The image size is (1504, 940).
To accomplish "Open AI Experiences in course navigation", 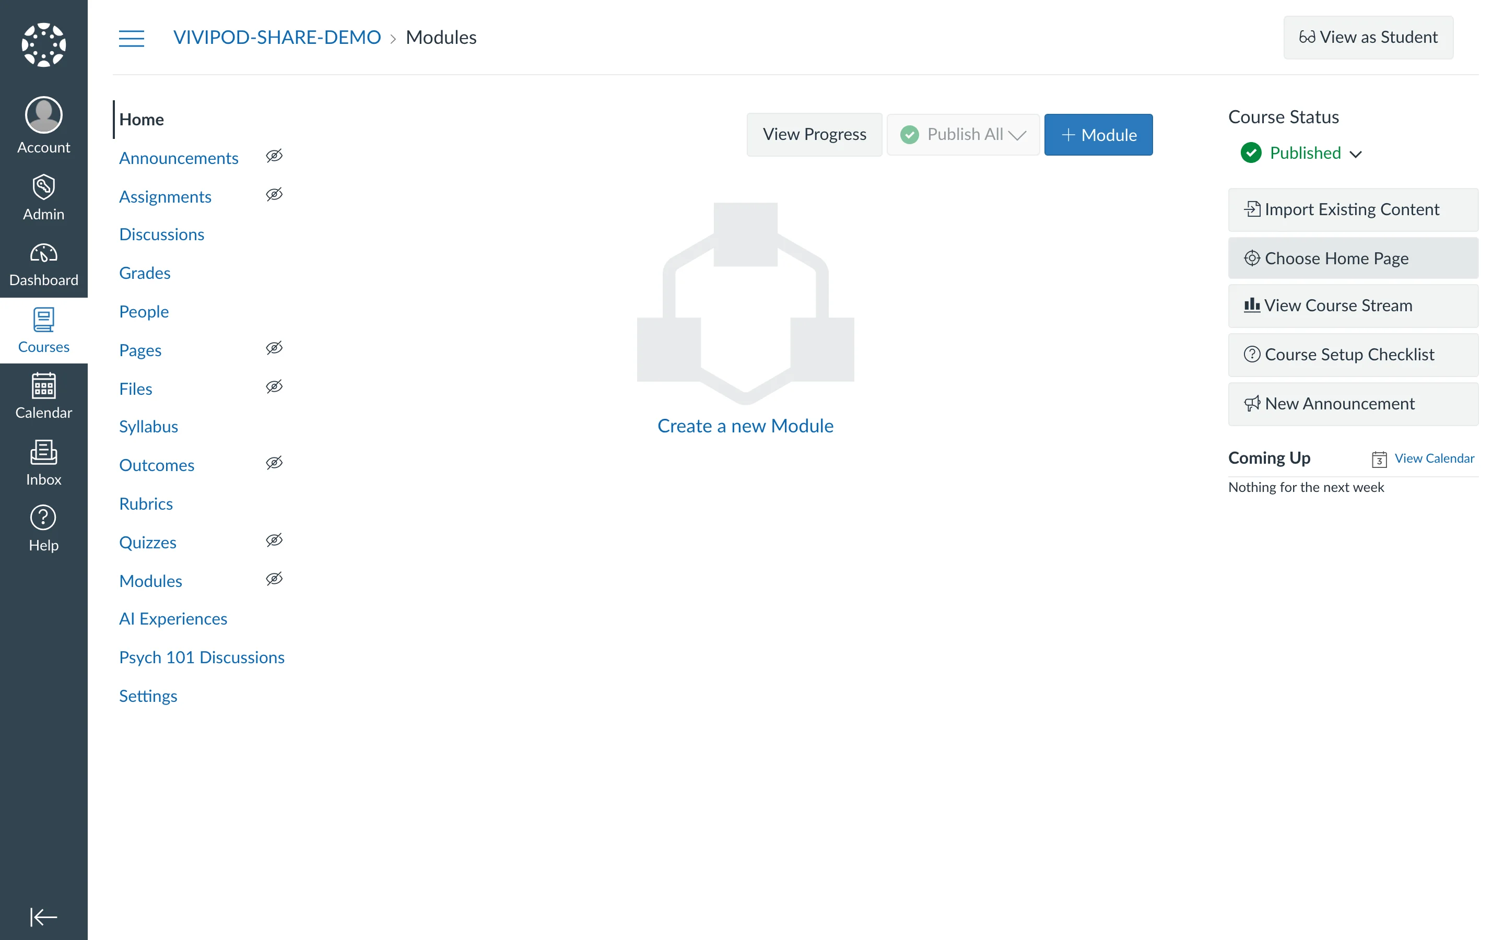I will (x=173, y=619).
